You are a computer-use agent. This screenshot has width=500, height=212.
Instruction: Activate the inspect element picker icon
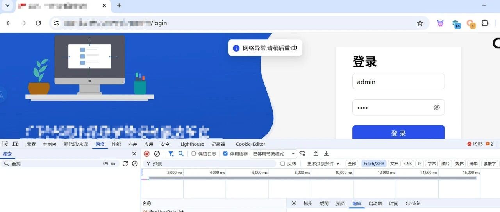5,144
